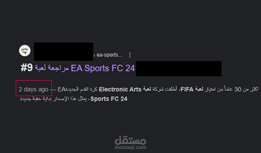This screenshot has height=153, width=261.
Task: Click bold 'Electronic Arts' in the snippet
Action: (120, 90)
